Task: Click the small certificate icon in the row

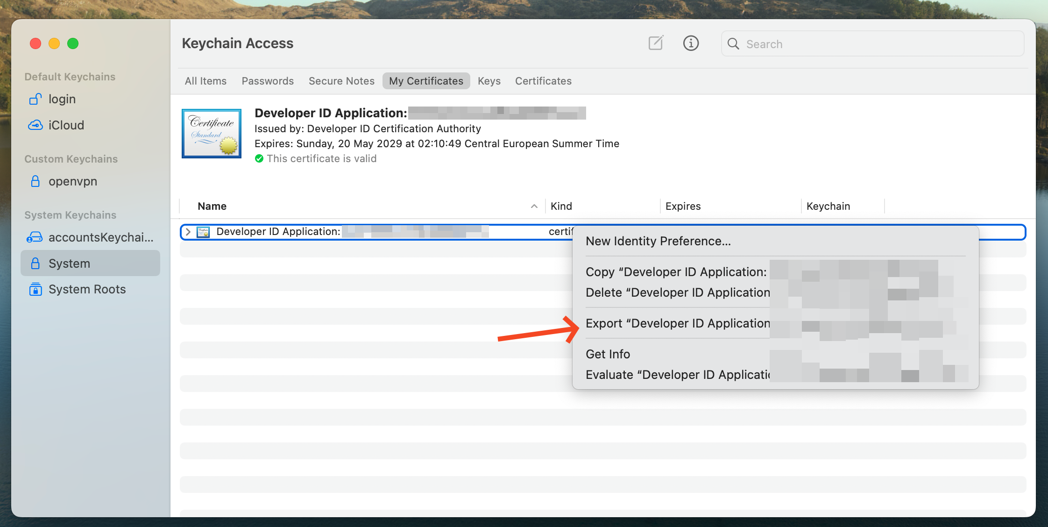Action: coord(203,232)
